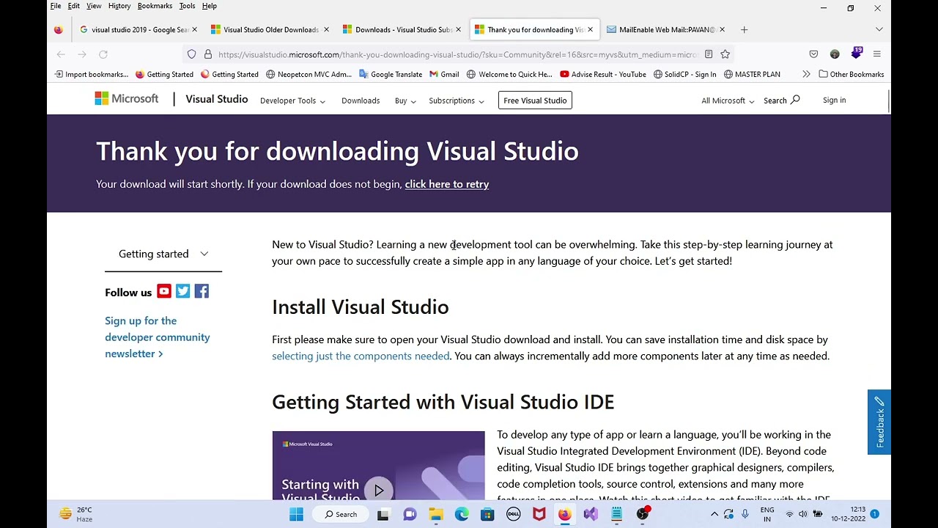The image size is (938, 528).
Task: Show hidden system tray icons
Action: pyautogui.click(x=714, y=514)
